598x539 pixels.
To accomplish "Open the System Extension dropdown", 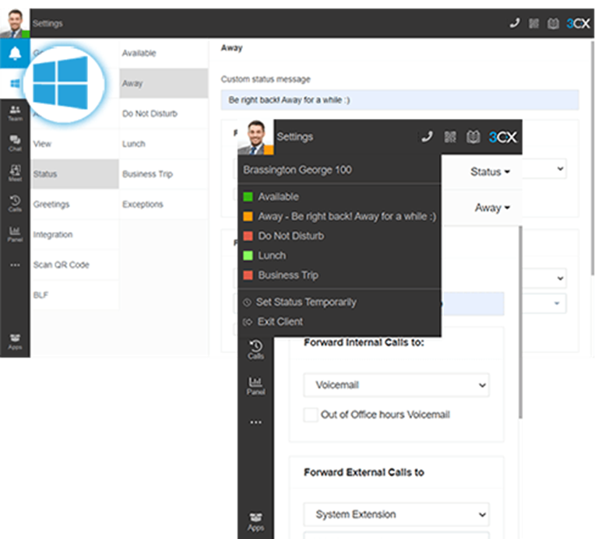I will click(396, 514).
